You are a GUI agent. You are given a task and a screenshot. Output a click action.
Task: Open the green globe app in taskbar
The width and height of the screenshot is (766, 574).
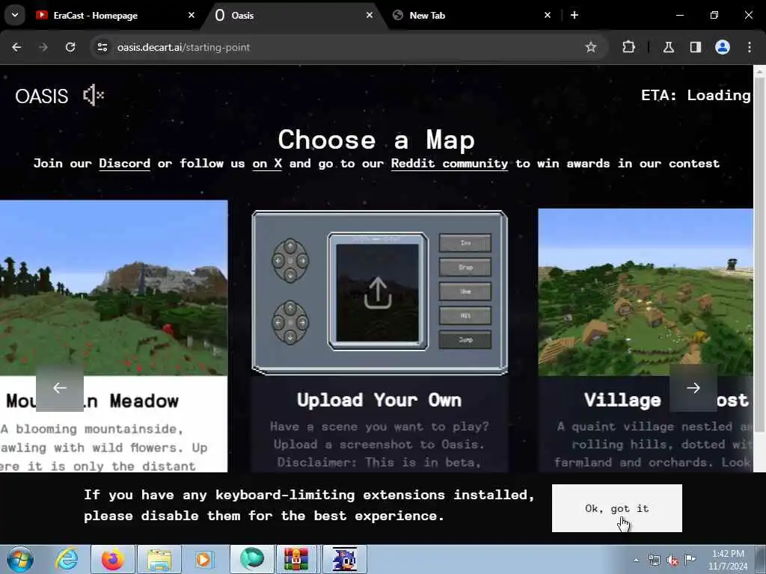tap(252, 559)
